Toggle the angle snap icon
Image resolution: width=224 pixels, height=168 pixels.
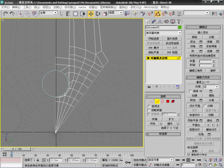(158, 14)
